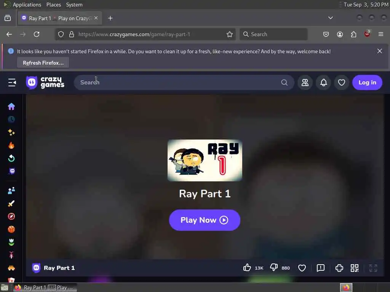
Task: Click the Log in button
Action: click(x=367, y=83)
